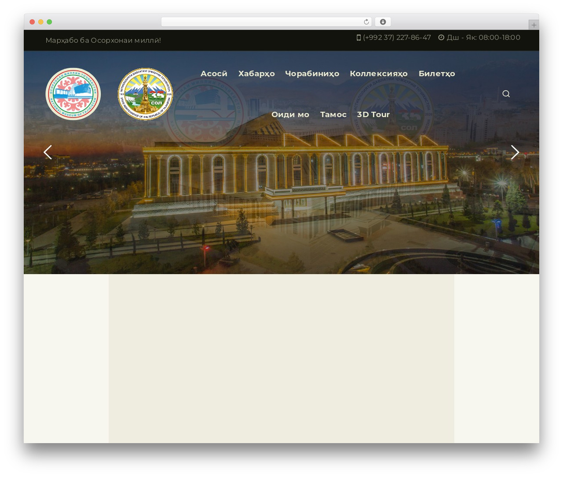Add a new browser tab
Viewport: 563px width, 477px height.
(534, 25)
